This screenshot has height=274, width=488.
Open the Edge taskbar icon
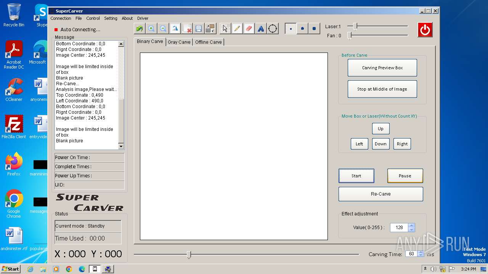click(82, 269)
